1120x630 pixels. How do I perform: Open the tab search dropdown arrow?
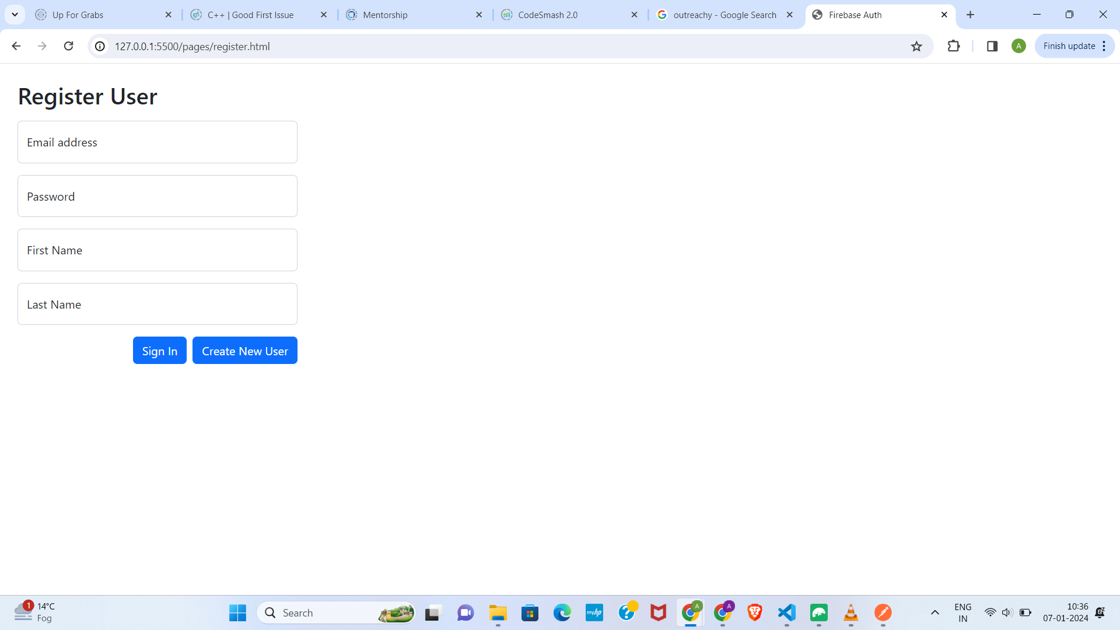[x=15, y=15]
